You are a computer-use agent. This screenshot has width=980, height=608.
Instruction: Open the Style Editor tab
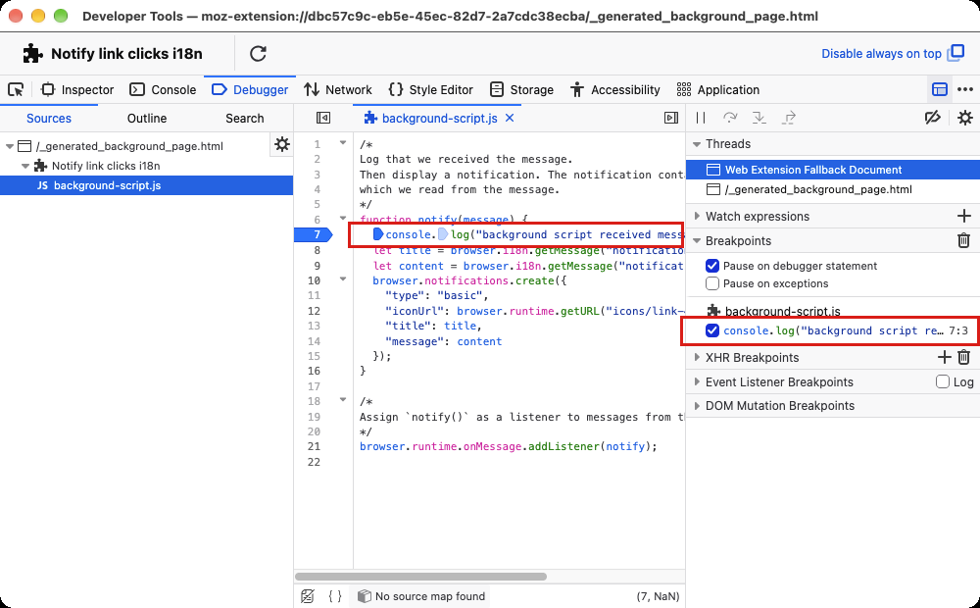pyautogui.click(x=430, y=89)
